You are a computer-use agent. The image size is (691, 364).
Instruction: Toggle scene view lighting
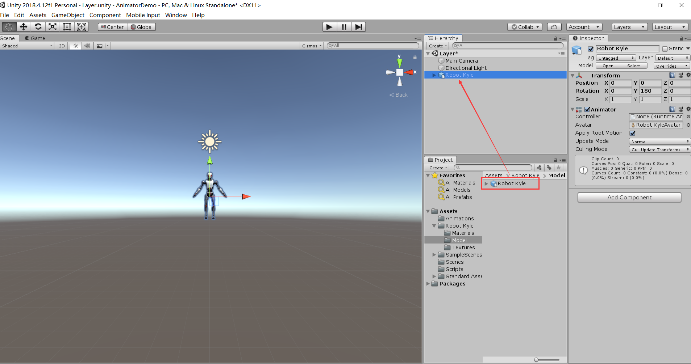[75, 46]
